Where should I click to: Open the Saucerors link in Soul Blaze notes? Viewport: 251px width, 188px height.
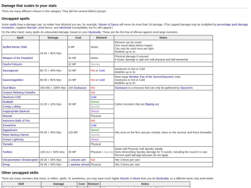coord(186,88)
